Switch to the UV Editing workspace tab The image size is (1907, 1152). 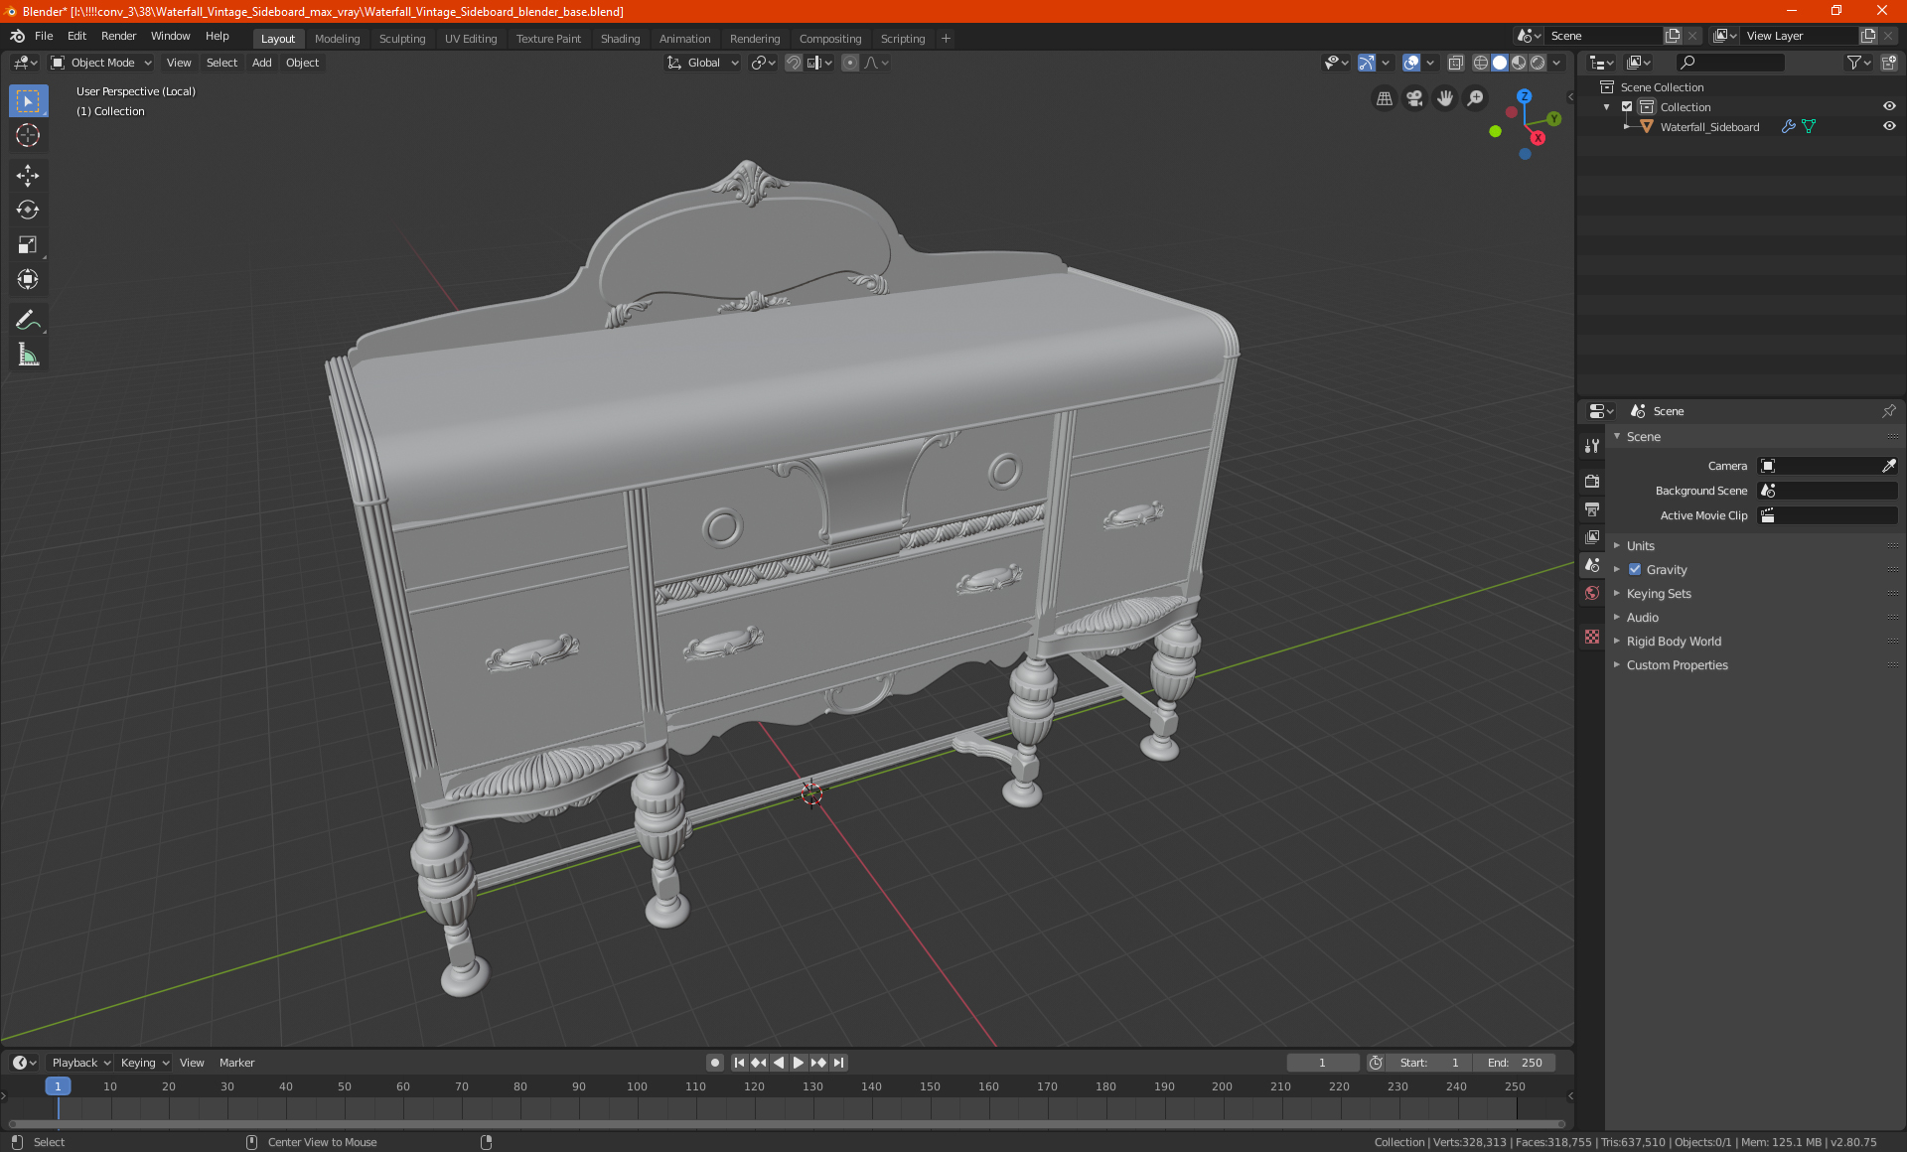470,39
